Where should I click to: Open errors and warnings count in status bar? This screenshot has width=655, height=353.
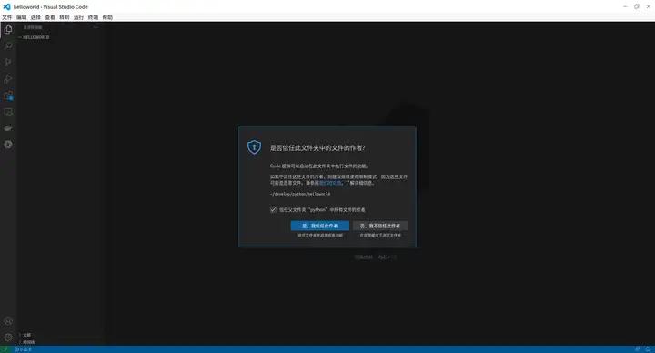23,349
